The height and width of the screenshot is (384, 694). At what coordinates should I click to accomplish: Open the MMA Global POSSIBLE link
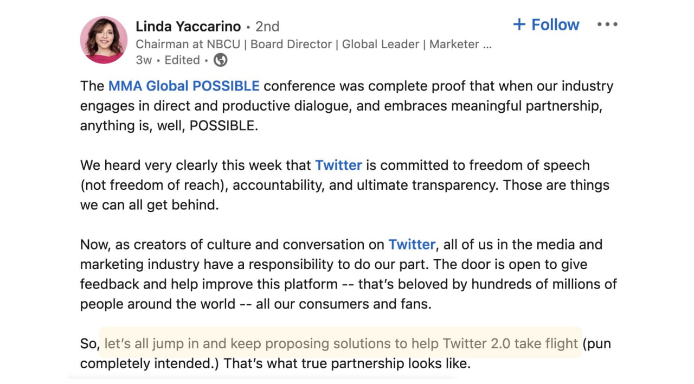184,86
